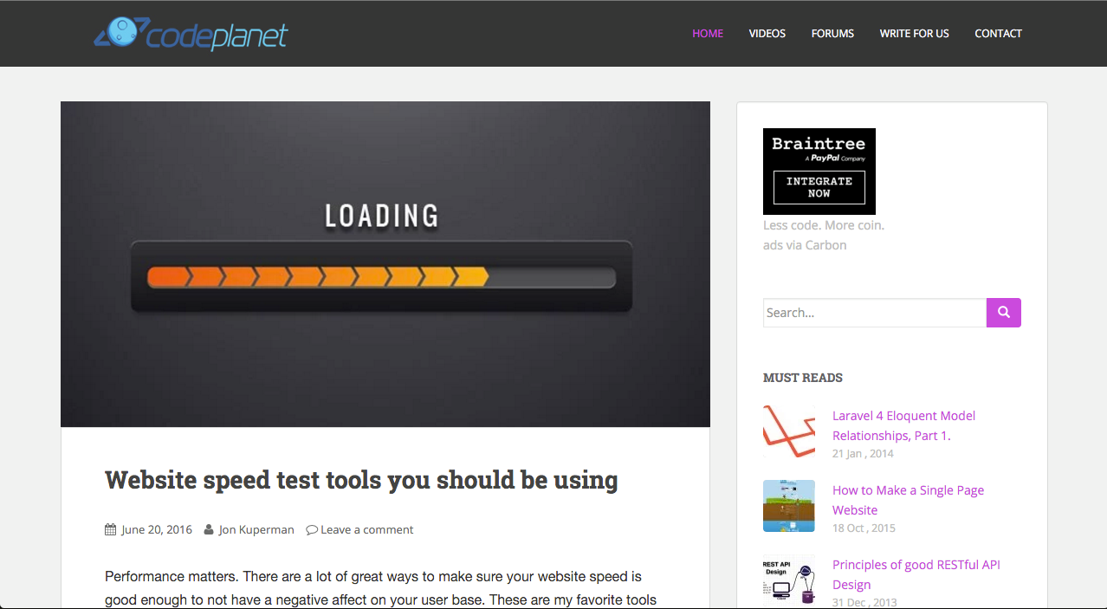Open Principles of good RESTful API Design
The width and height of the screenshot is (1107, 609).
[x=916, y=574]
